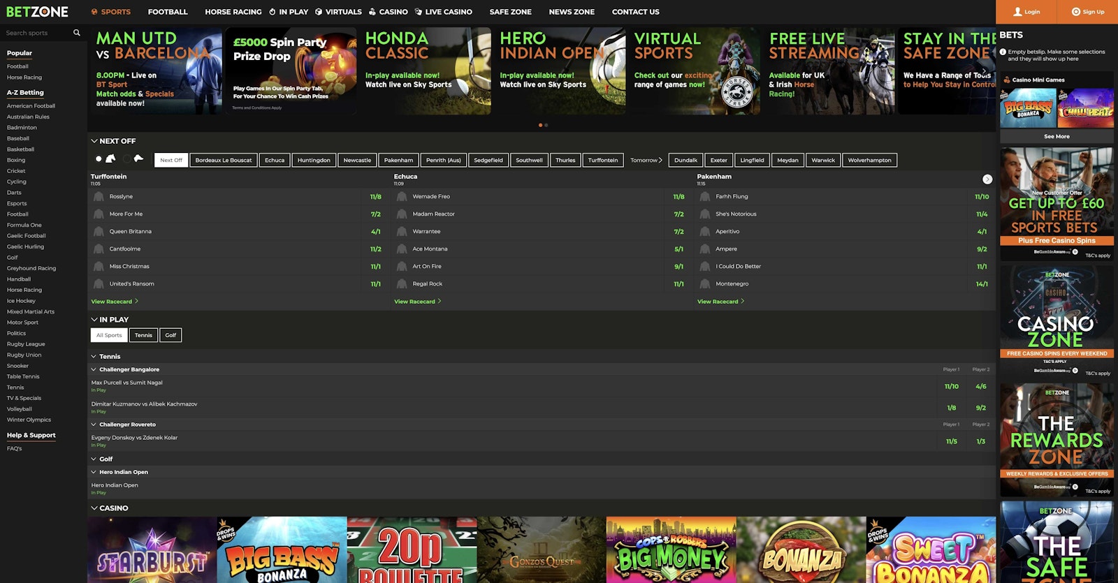Expand the Tomorrow meetings list
This screenshot has width=1118, height=583.
click(x=646, y=160)
